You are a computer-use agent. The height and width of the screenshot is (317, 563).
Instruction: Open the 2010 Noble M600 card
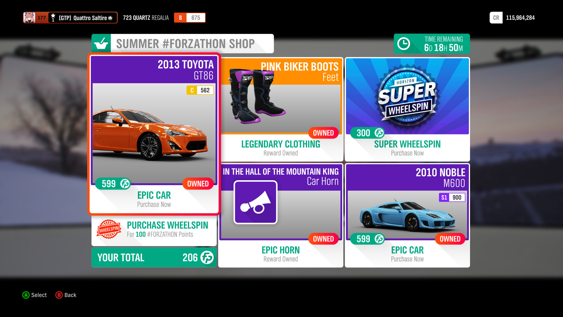click(x=407, y=215)
